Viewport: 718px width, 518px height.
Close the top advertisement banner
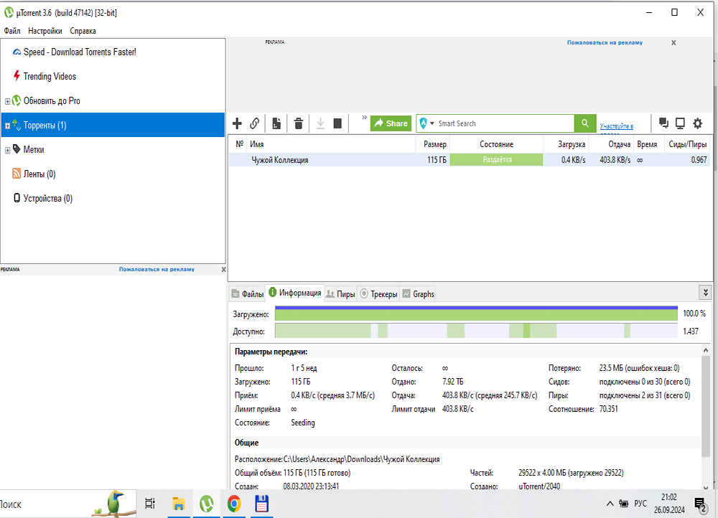point(673,42)
